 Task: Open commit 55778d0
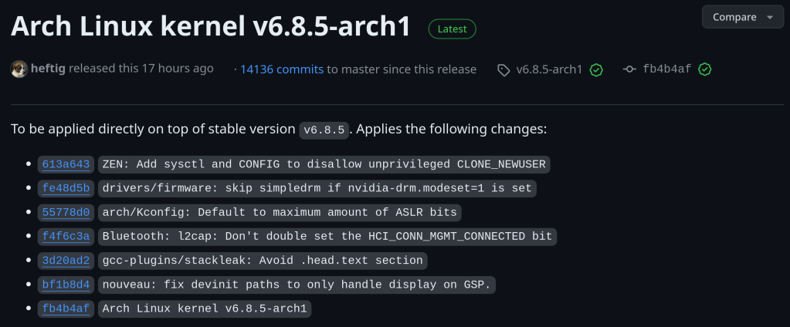tap(66, 212)
